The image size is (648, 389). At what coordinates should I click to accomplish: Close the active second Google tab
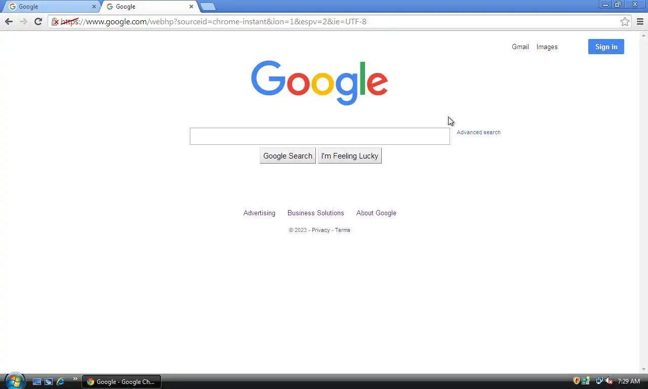tap(191, 7)
